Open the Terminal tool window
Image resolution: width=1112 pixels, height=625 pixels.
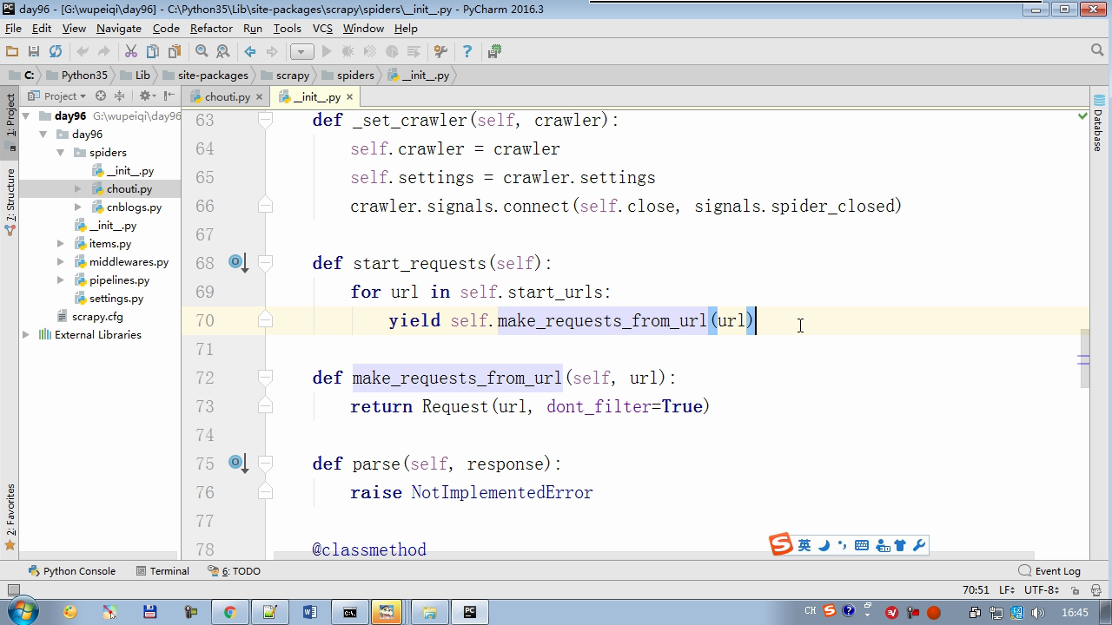[x=162, y=571]
